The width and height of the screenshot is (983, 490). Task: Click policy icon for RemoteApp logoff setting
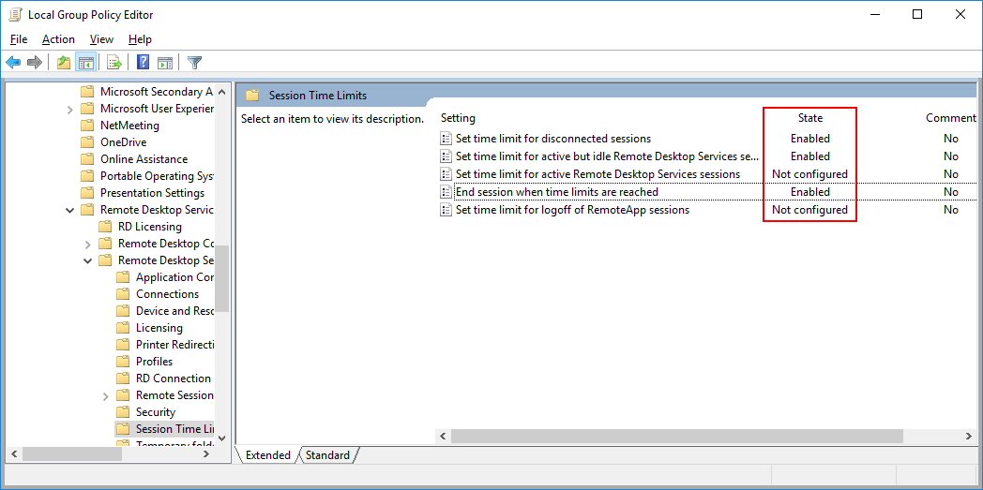point(446,210)
